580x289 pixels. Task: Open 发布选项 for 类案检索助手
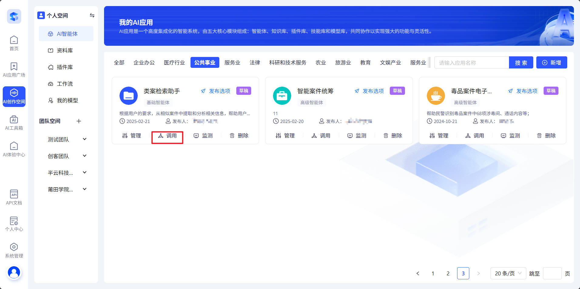click(216, 91)
